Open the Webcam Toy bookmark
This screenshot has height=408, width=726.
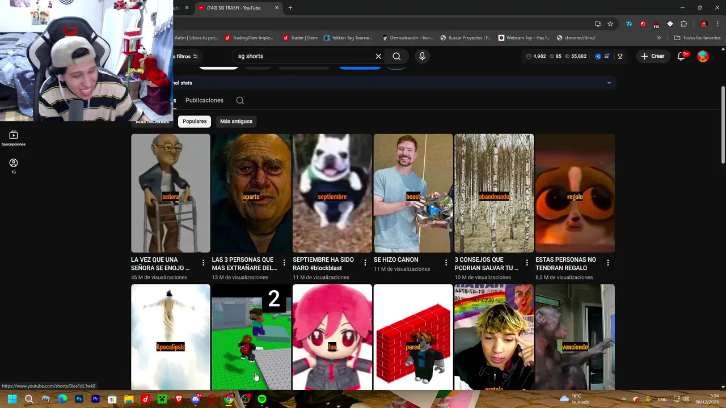point(524,38)
